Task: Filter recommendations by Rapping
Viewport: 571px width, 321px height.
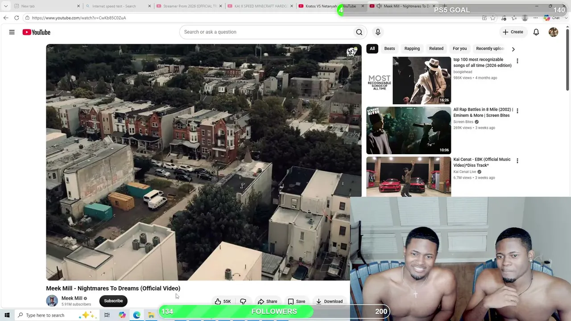Action: click(x=412, y=49)
